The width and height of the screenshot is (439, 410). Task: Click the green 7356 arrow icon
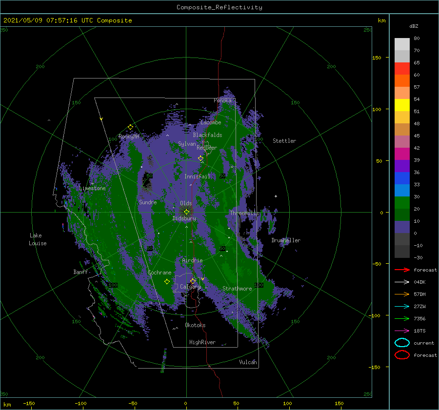coord(402,318)
